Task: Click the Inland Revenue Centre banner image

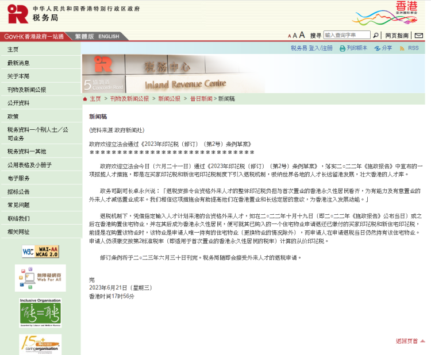Action: (174, 74)
